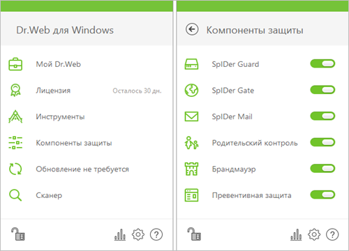Image resolution: width=349 pixels, height=251 pixels.
Task: Click Обновление не требуется entry
Action: 87,169
